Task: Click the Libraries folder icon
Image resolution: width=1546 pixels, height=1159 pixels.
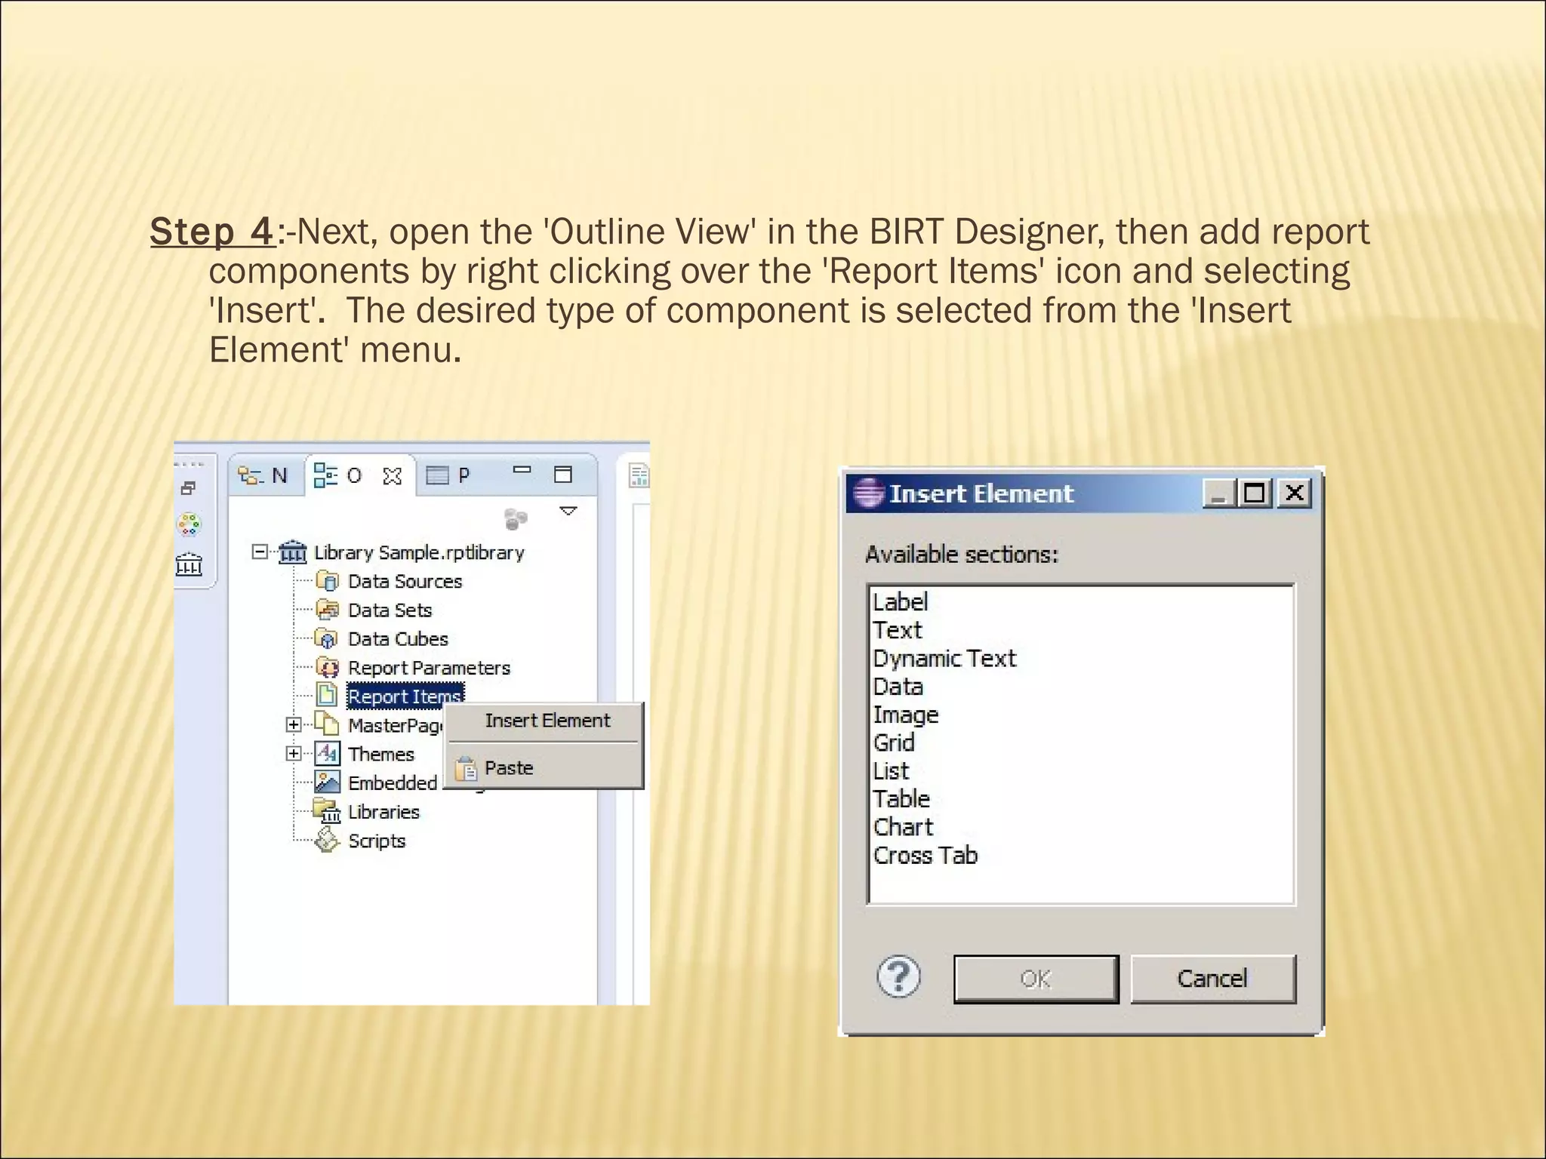Action: [x=328, y=811]
